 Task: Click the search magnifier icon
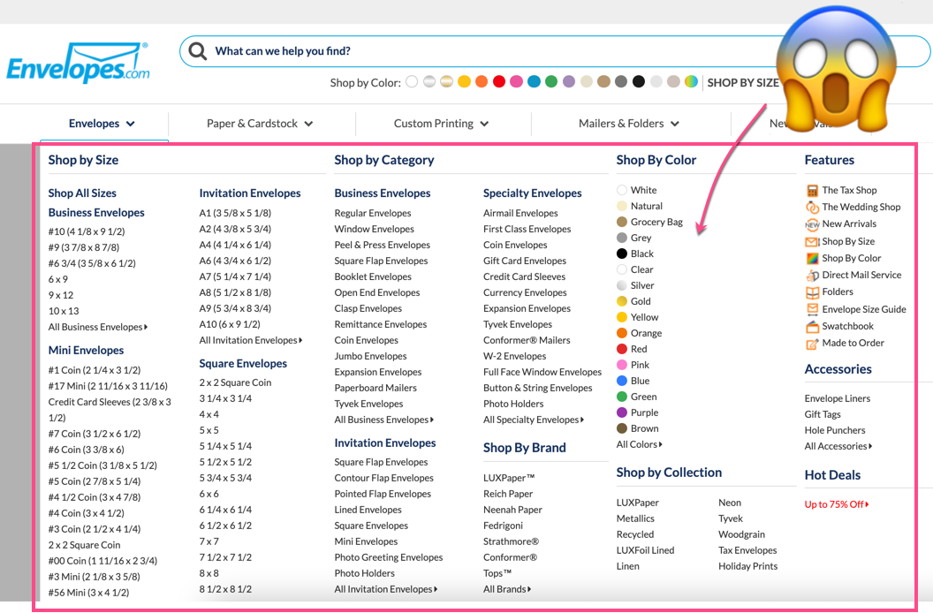(x=198, y=51)
